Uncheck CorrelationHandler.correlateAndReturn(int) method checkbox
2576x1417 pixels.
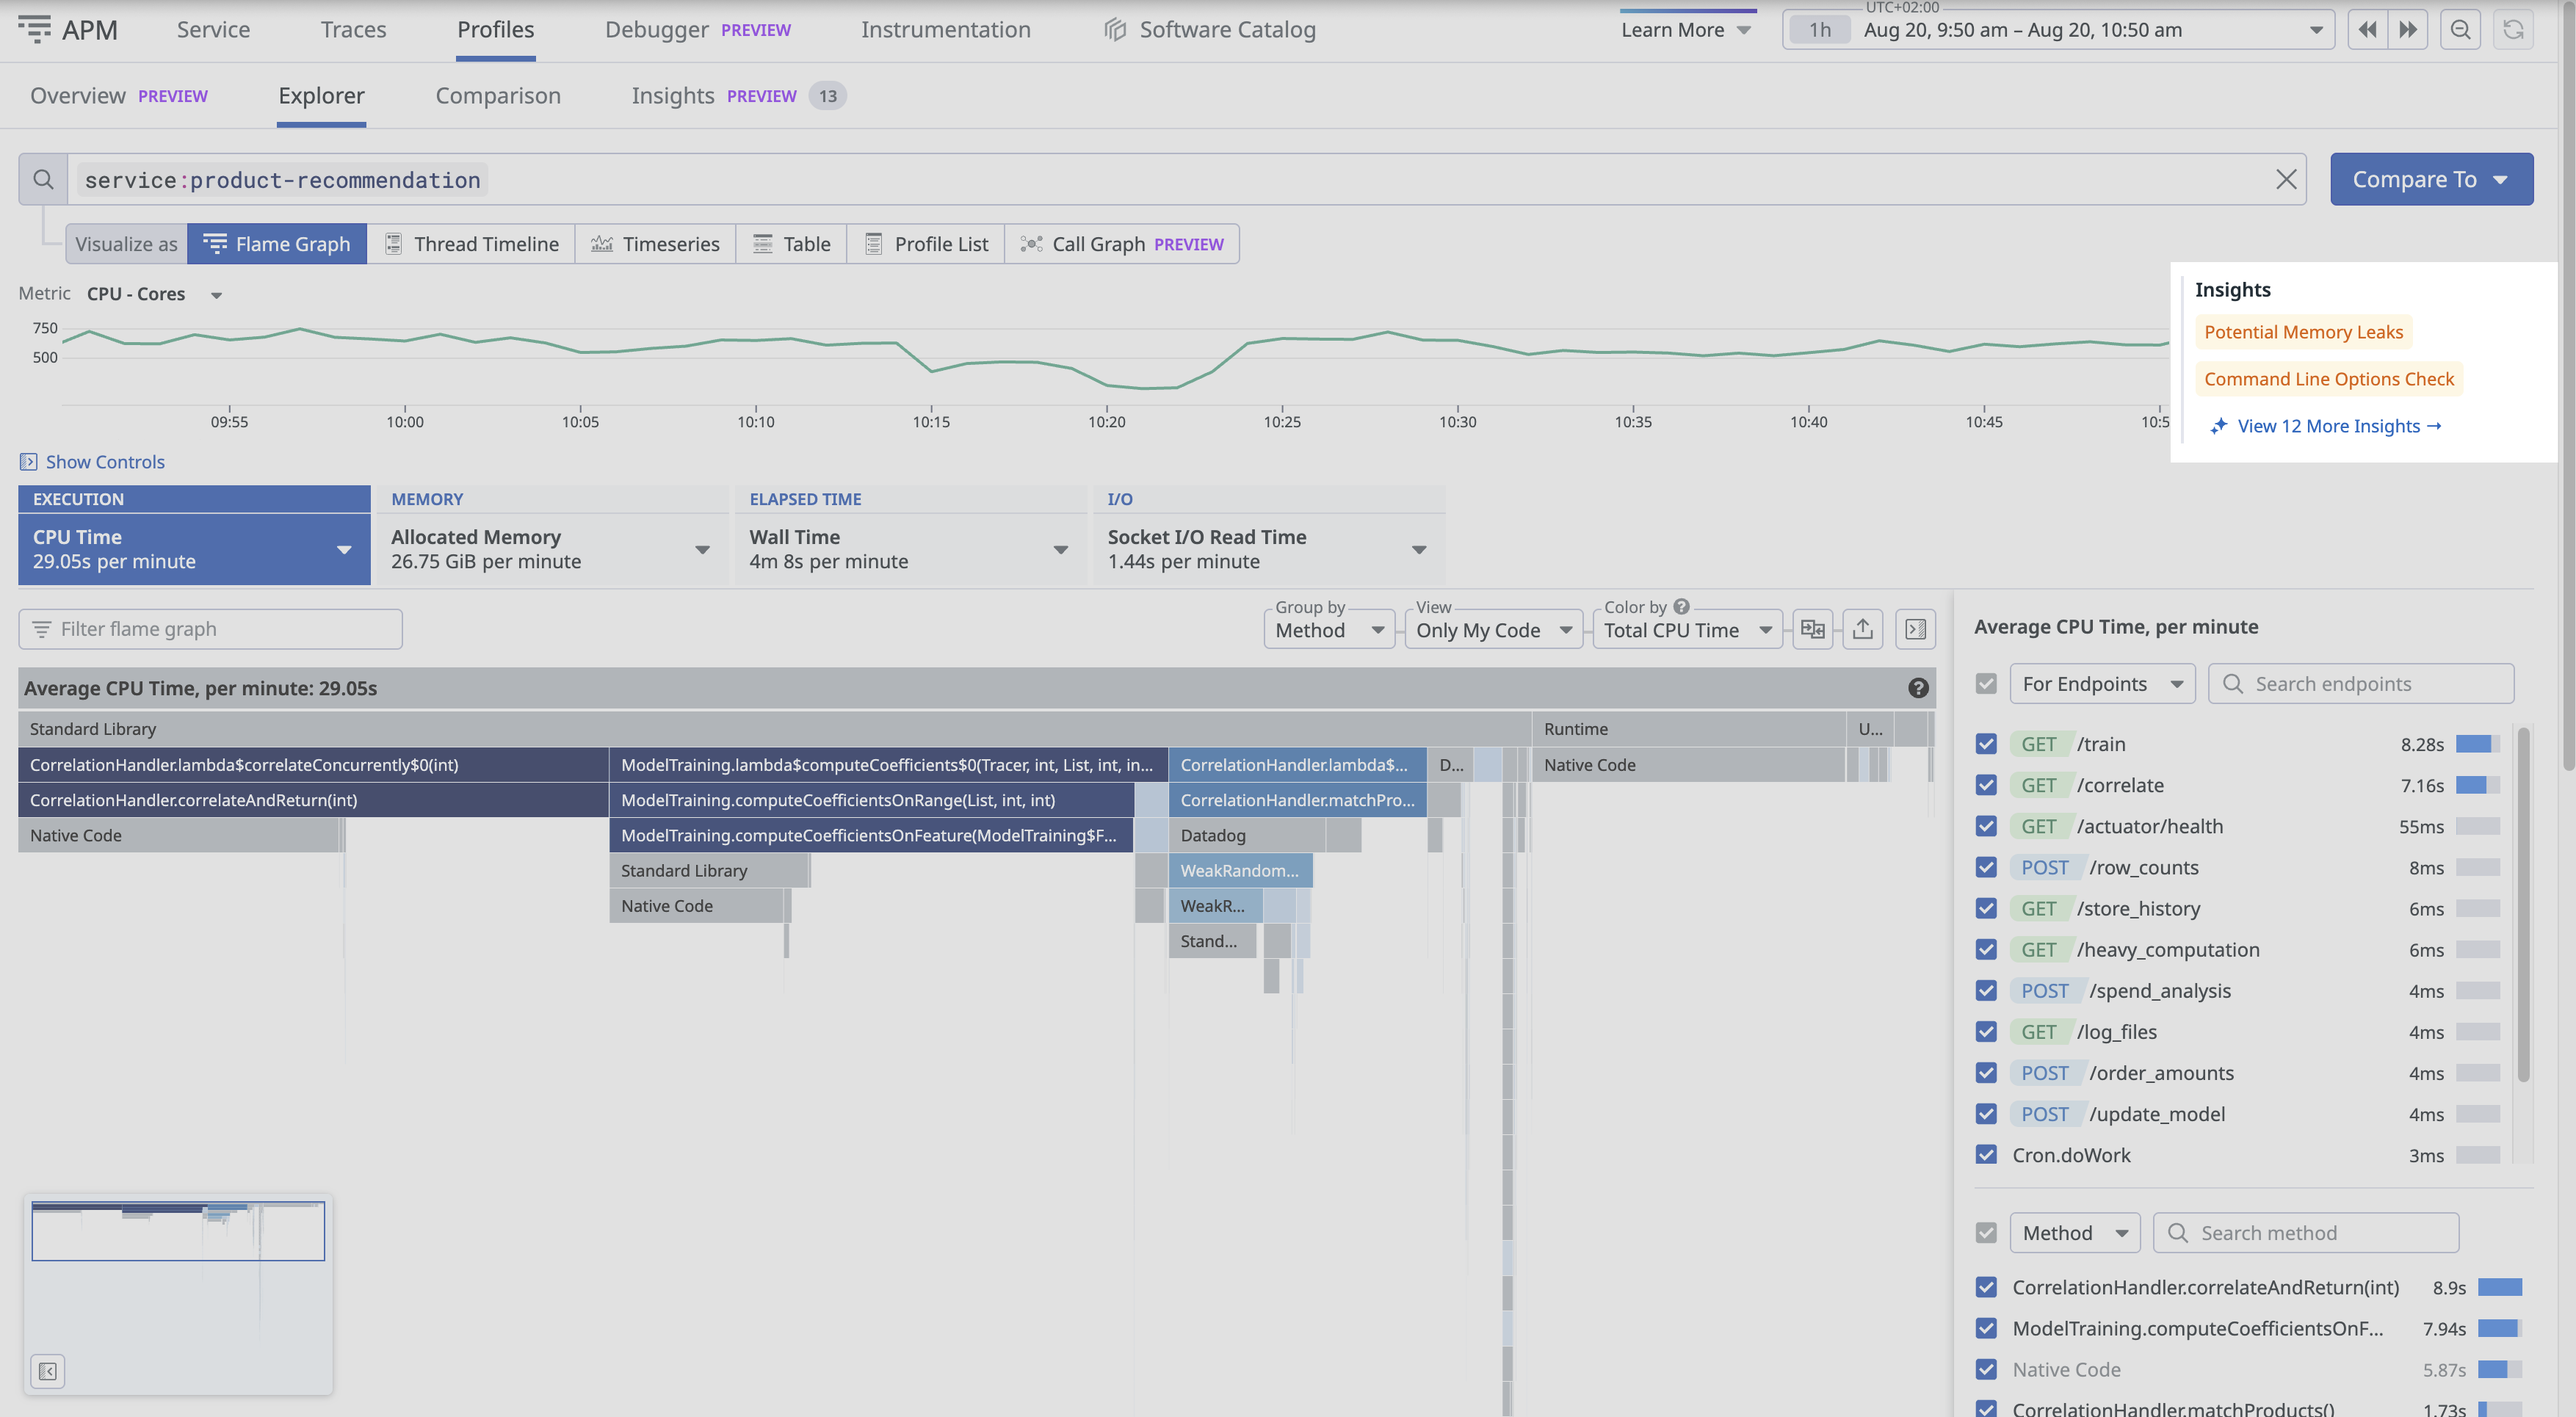(x=1986, y=1287)
